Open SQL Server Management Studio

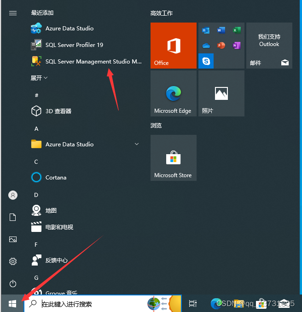point(86,61)
